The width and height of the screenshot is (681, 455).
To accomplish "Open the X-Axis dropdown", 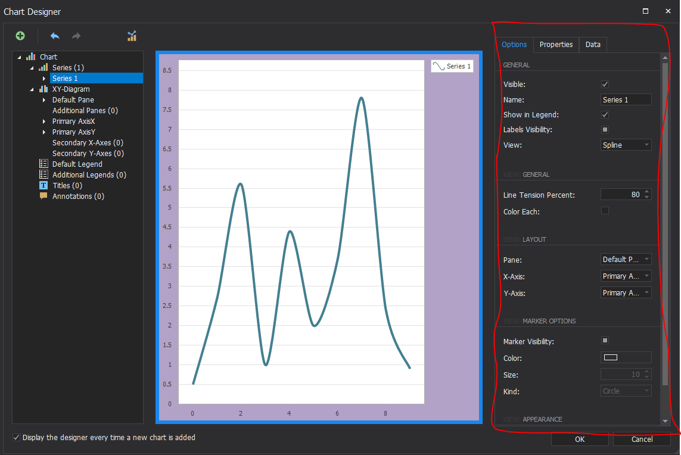I will (626, 276).
